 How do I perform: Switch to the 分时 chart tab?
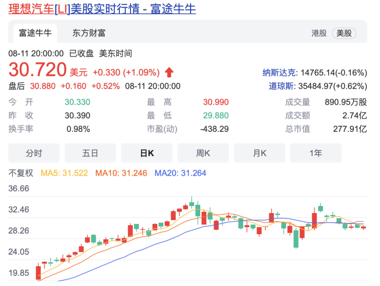[x=34, y=153]
